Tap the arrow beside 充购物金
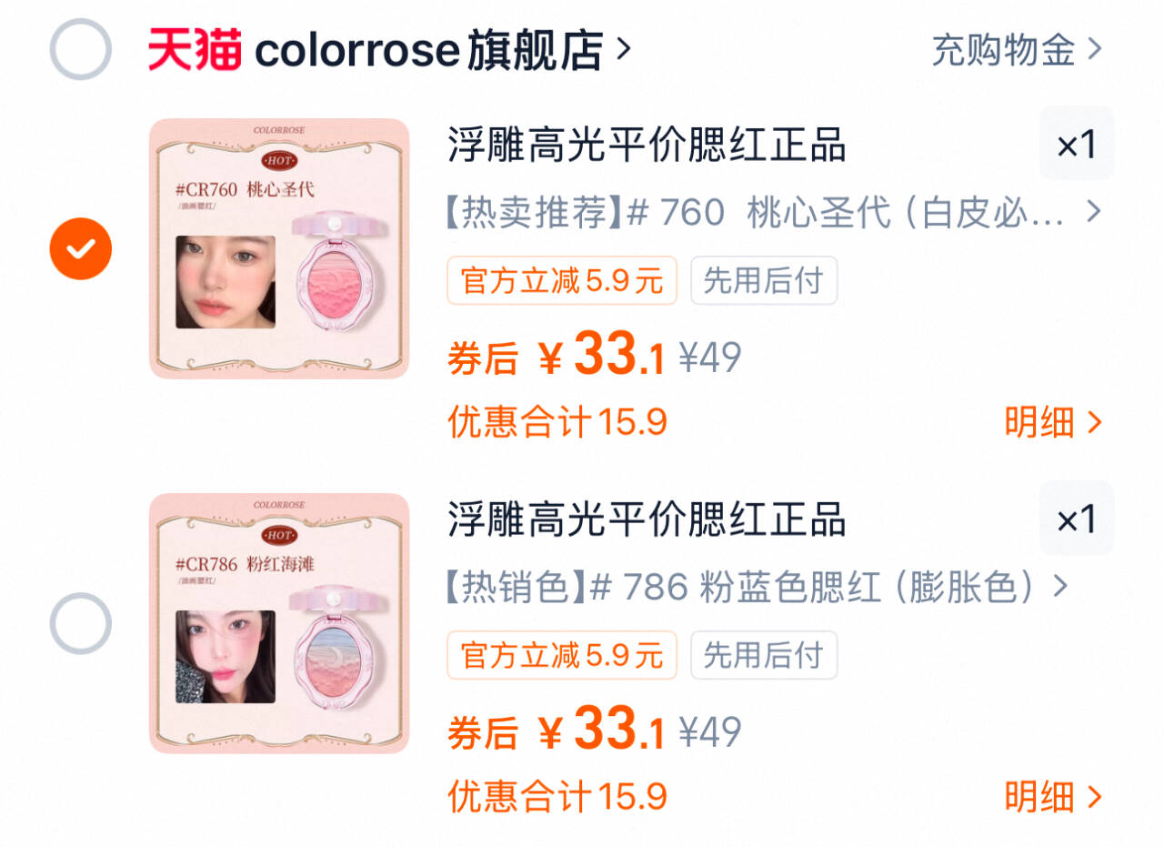1164x847 pixels. (x=1094, y=49)
